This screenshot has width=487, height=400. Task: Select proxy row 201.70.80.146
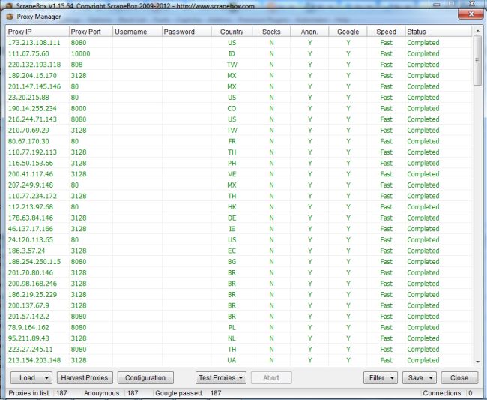coord(239,272)
